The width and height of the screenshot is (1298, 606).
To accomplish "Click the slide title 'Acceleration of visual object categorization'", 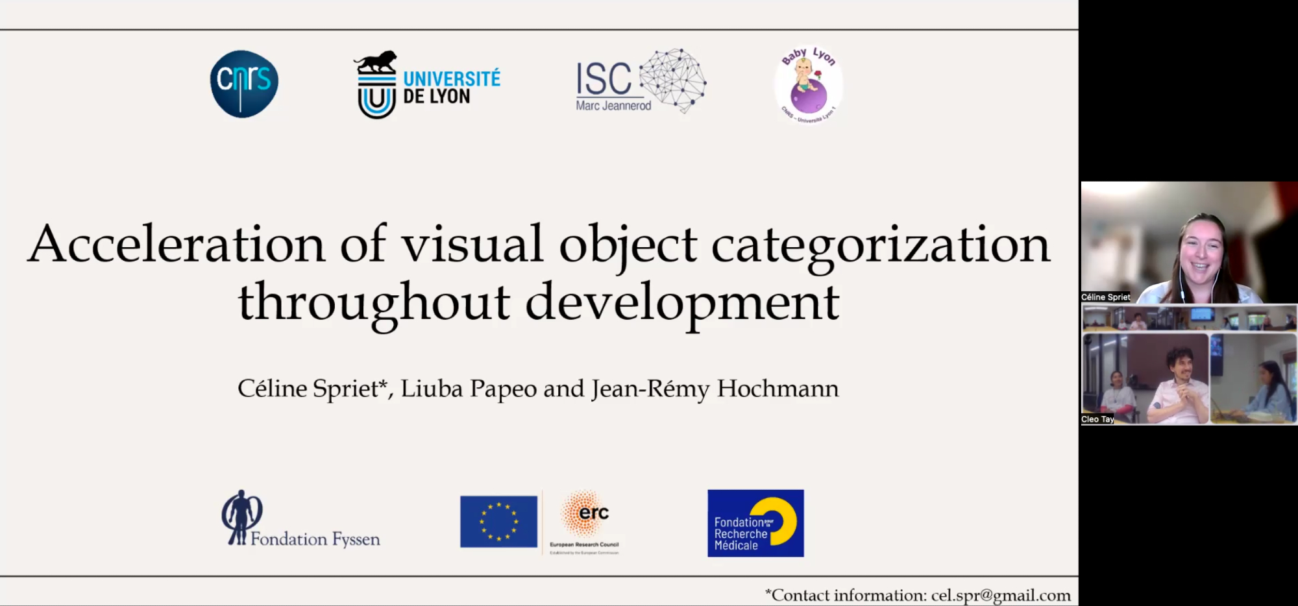I will [x=539, y=245].
